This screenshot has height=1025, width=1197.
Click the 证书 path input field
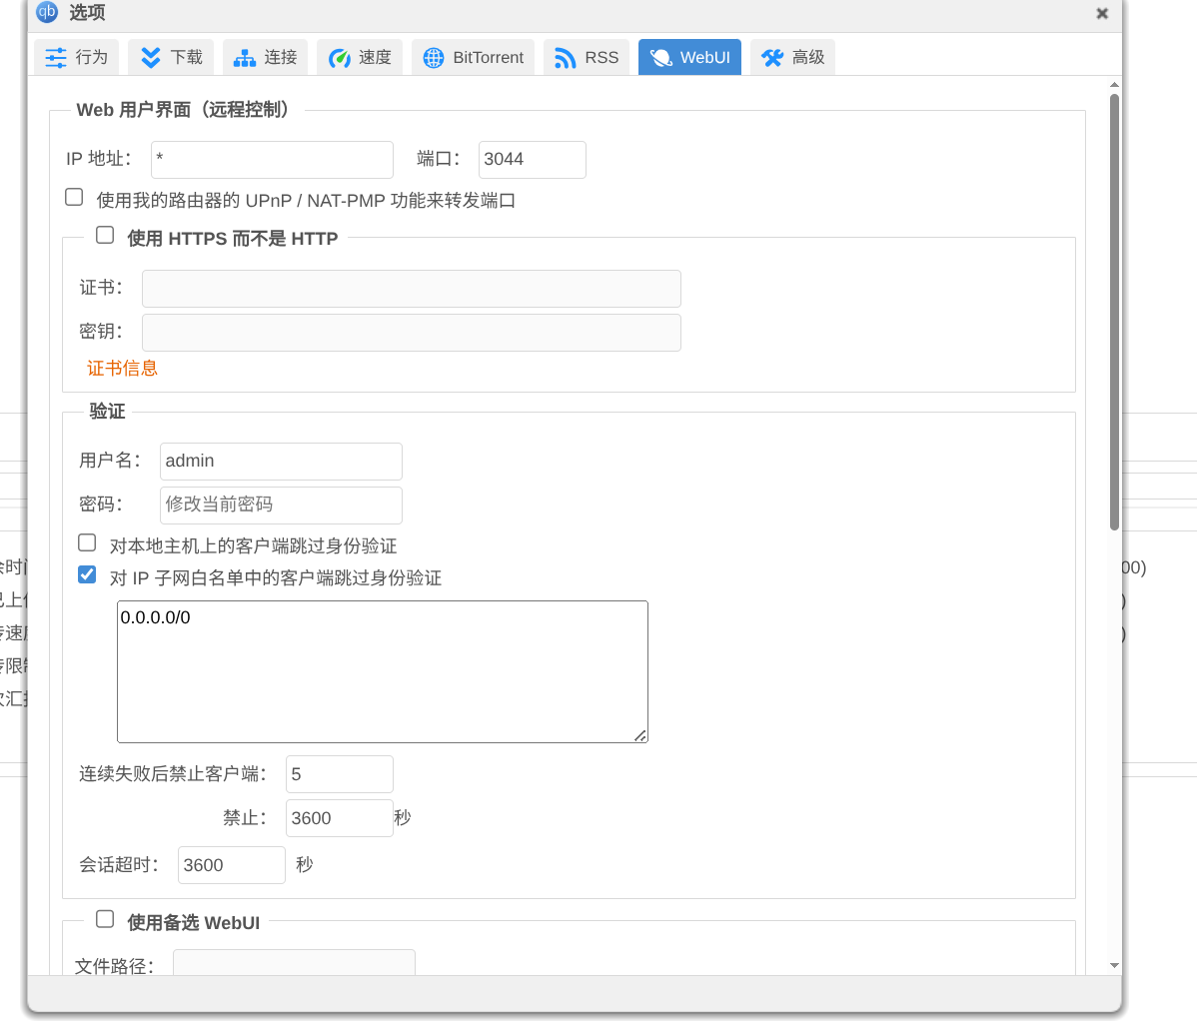click(412, 289)
